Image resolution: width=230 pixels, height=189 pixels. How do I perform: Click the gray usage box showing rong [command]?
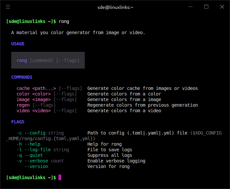pos(48,60)
